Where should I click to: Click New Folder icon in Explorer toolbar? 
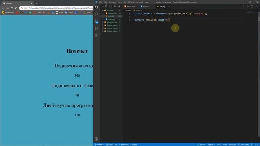(110, 6)
